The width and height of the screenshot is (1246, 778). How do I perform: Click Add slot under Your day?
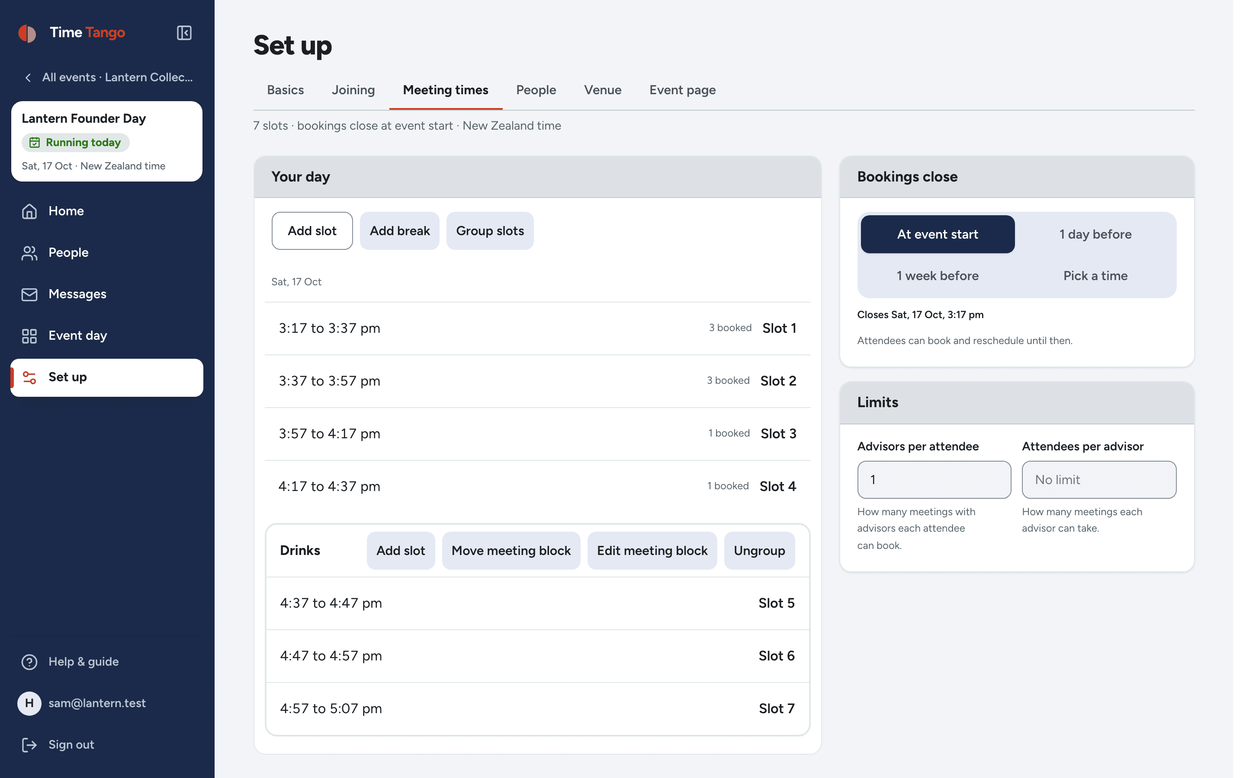[312, 231]
